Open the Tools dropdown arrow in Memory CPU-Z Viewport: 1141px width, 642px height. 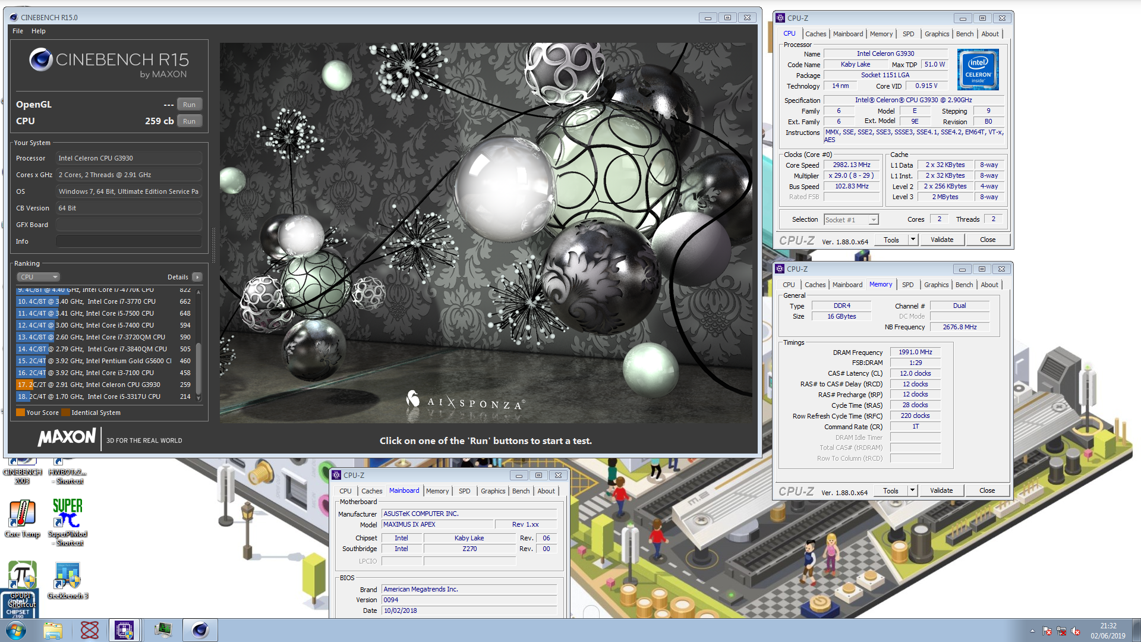pyautogui.click(x=912, y=490)
